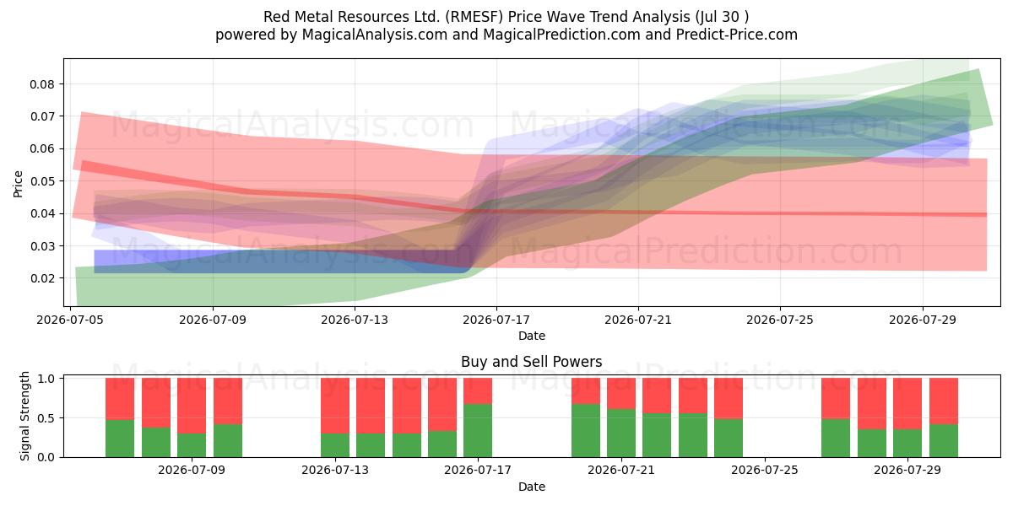Click the tall green bar above 2026-07-17
1013x506 pixels.
478,430
